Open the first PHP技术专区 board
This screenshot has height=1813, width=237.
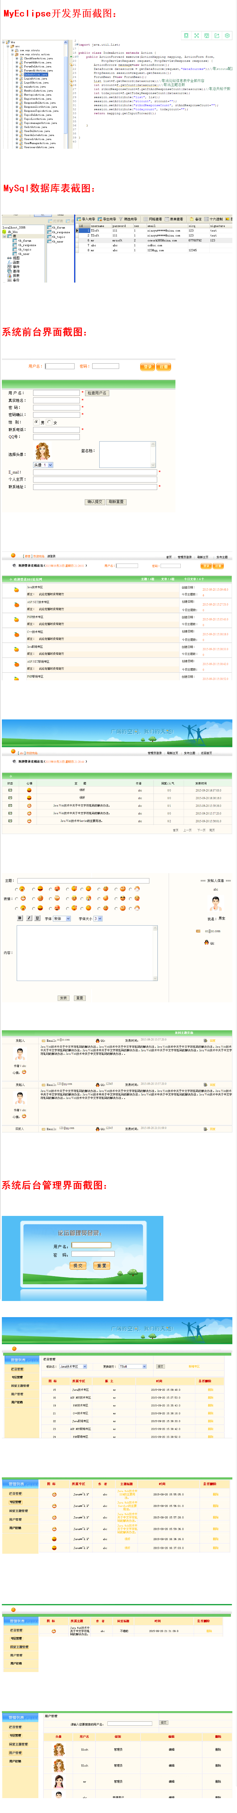(35, 617)
